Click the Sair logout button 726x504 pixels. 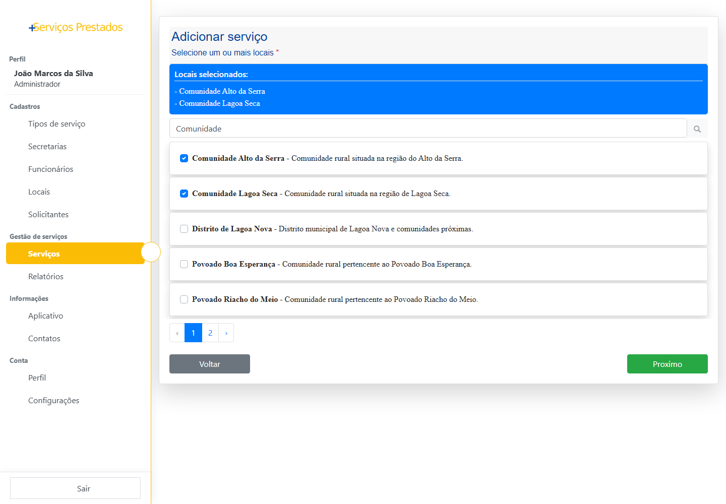(x=75, y=488)
